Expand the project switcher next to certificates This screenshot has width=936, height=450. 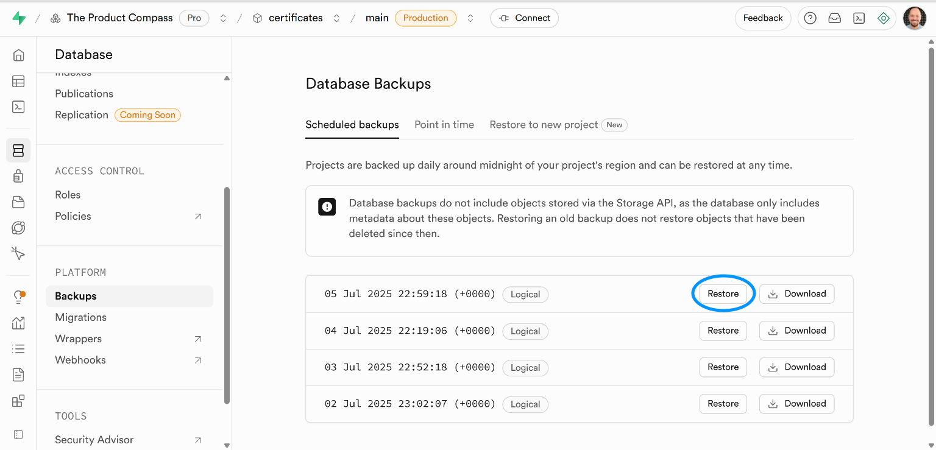(336, 18)
